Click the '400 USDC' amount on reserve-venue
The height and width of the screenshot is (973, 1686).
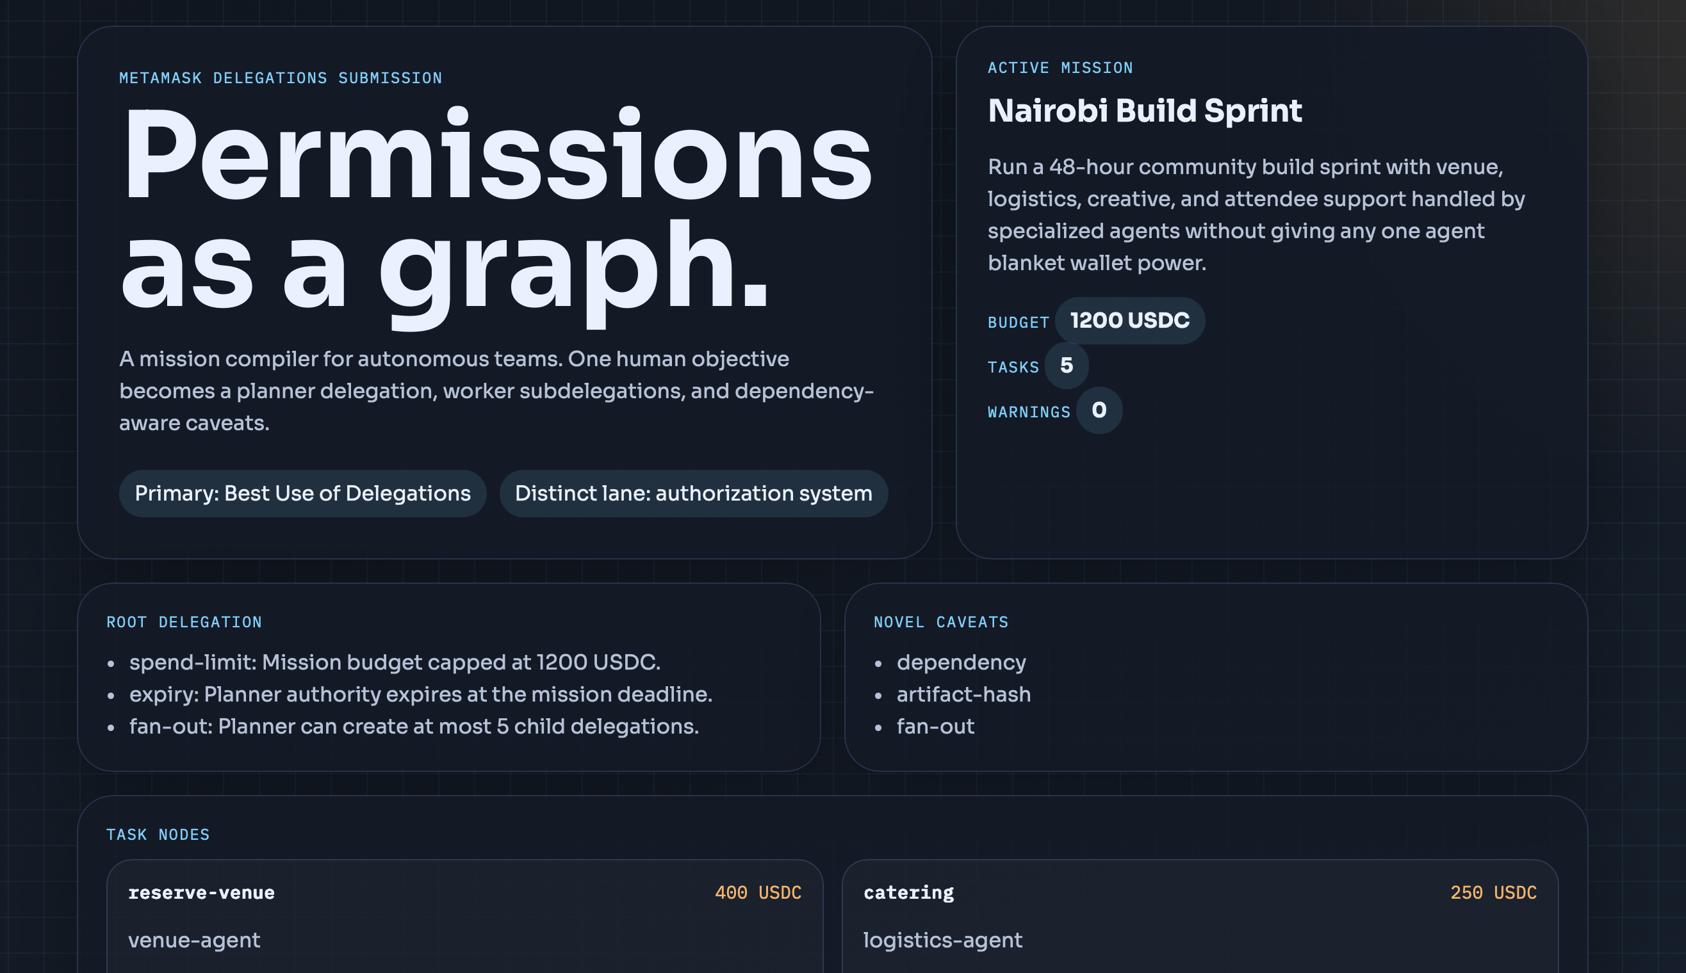(x=758, y=893)
